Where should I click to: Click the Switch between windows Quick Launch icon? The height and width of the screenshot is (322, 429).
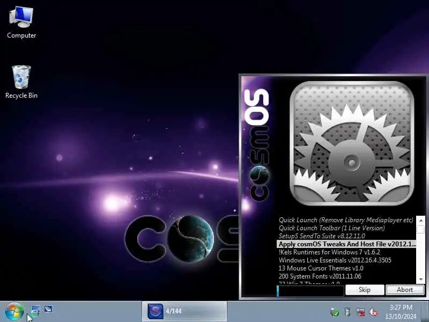tap(48, 309)
